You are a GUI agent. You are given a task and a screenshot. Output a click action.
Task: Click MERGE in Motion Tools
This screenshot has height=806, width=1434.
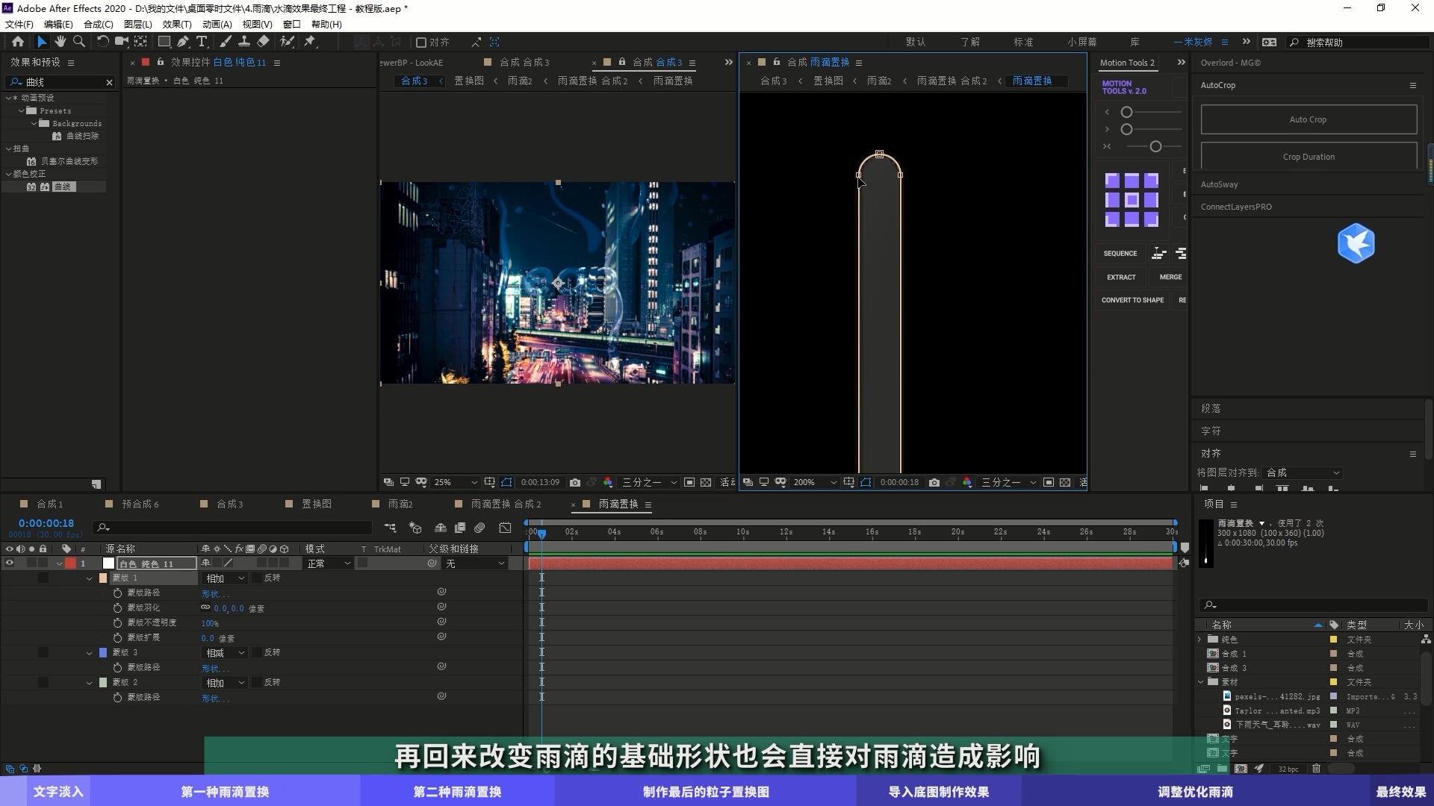(x=1170, y=277)
